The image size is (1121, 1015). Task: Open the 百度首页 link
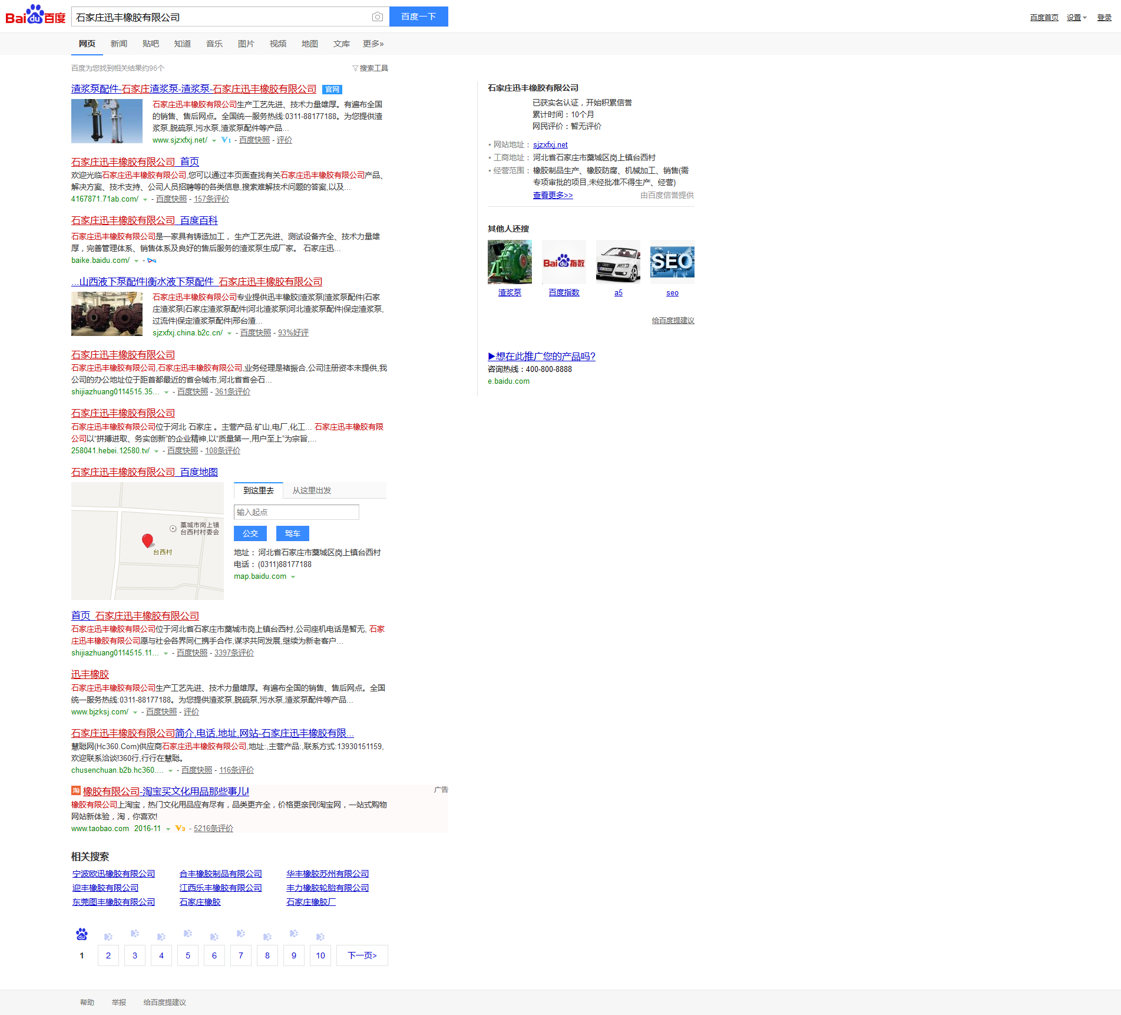click(1044, 18)
